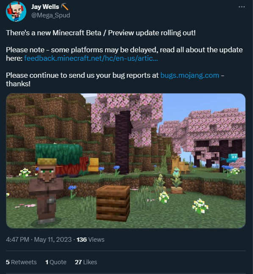253x274 pixels.
Task: Click the sniffer mob in the image
Action: click(x=67, y=159)
